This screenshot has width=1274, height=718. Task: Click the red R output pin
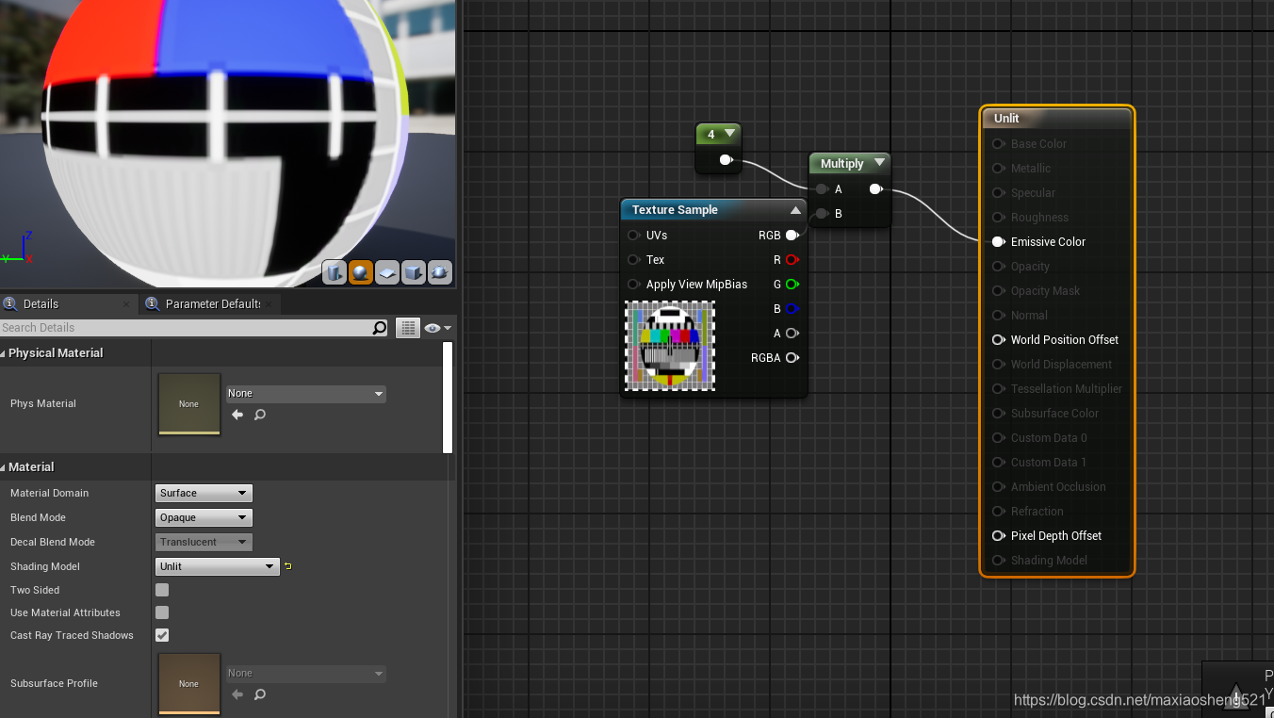[792, 260]
